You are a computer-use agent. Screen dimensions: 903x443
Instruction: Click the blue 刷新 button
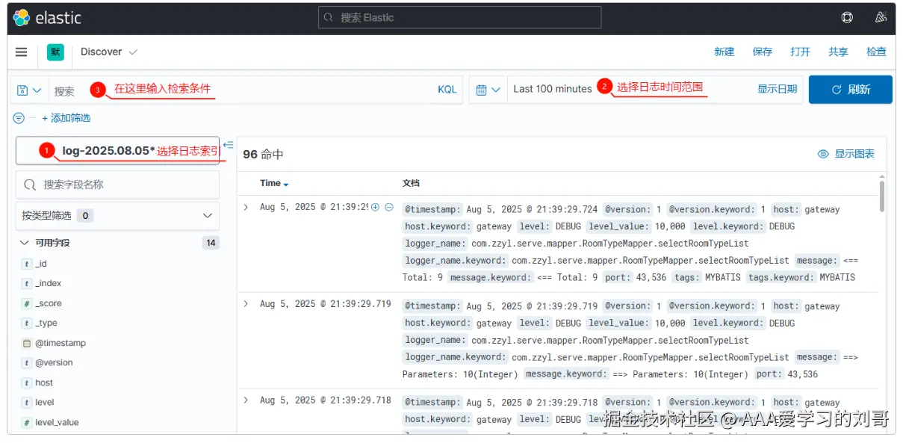851,90
